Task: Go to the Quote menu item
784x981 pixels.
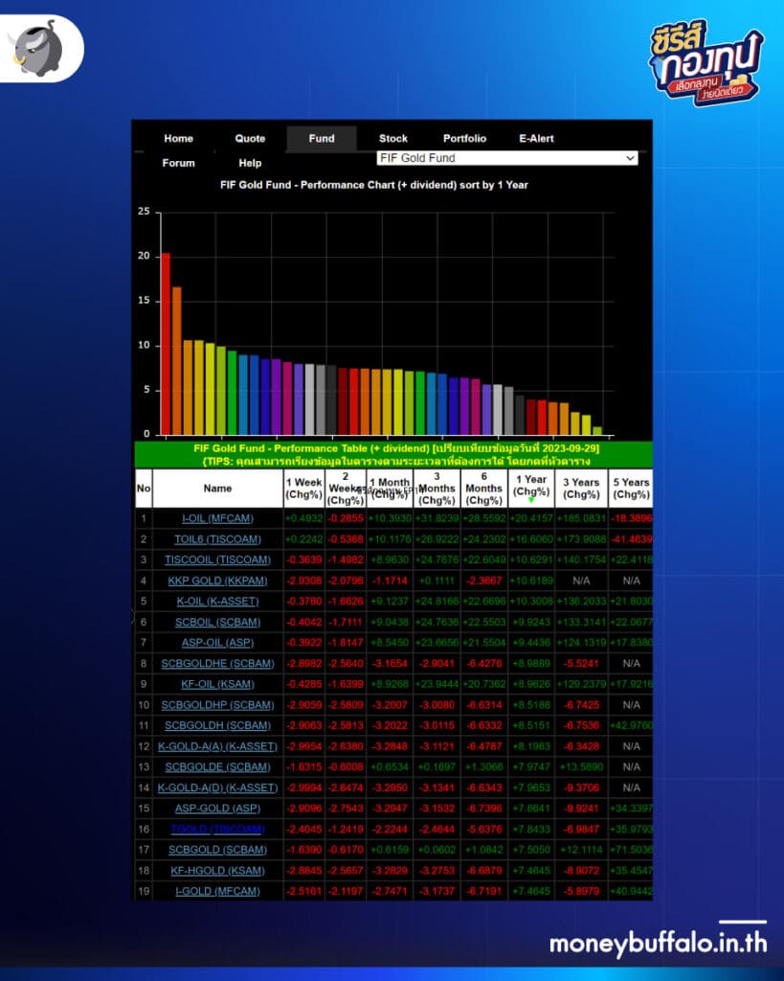Action: [250, 139]
